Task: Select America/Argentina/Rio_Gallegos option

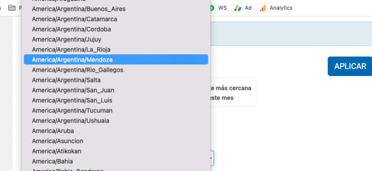Action: coord(116,70)
